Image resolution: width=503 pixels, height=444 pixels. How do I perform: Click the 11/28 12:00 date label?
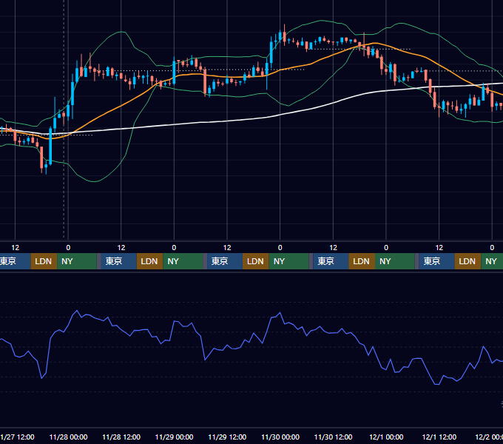pos(121,437)
